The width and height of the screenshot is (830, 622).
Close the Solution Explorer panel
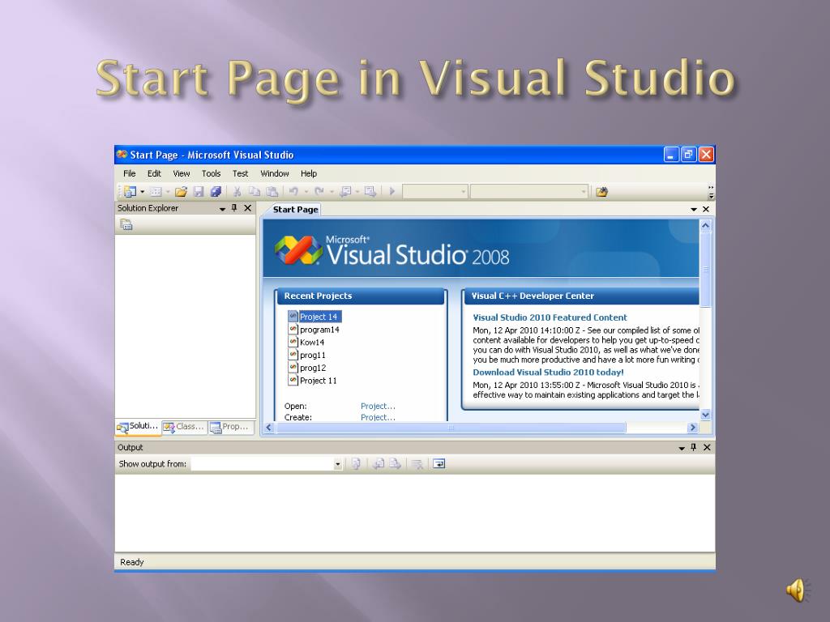pos(247,208)
